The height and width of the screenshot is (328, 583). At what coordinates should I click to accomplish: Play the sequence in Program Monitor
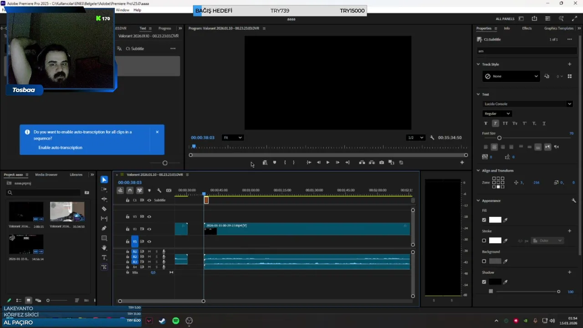tap(327, 163)
